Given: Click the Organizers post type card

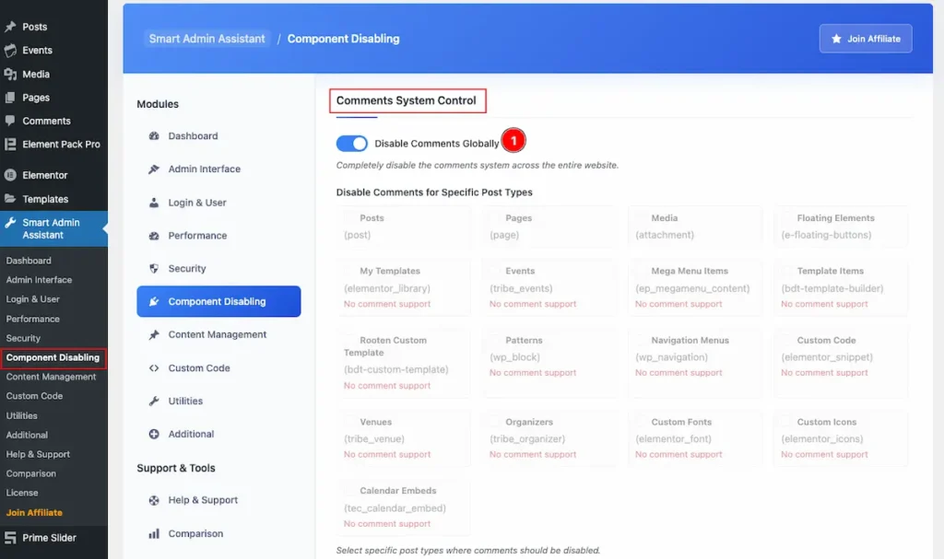Looking at the screenshot, I should pos(549,438).
